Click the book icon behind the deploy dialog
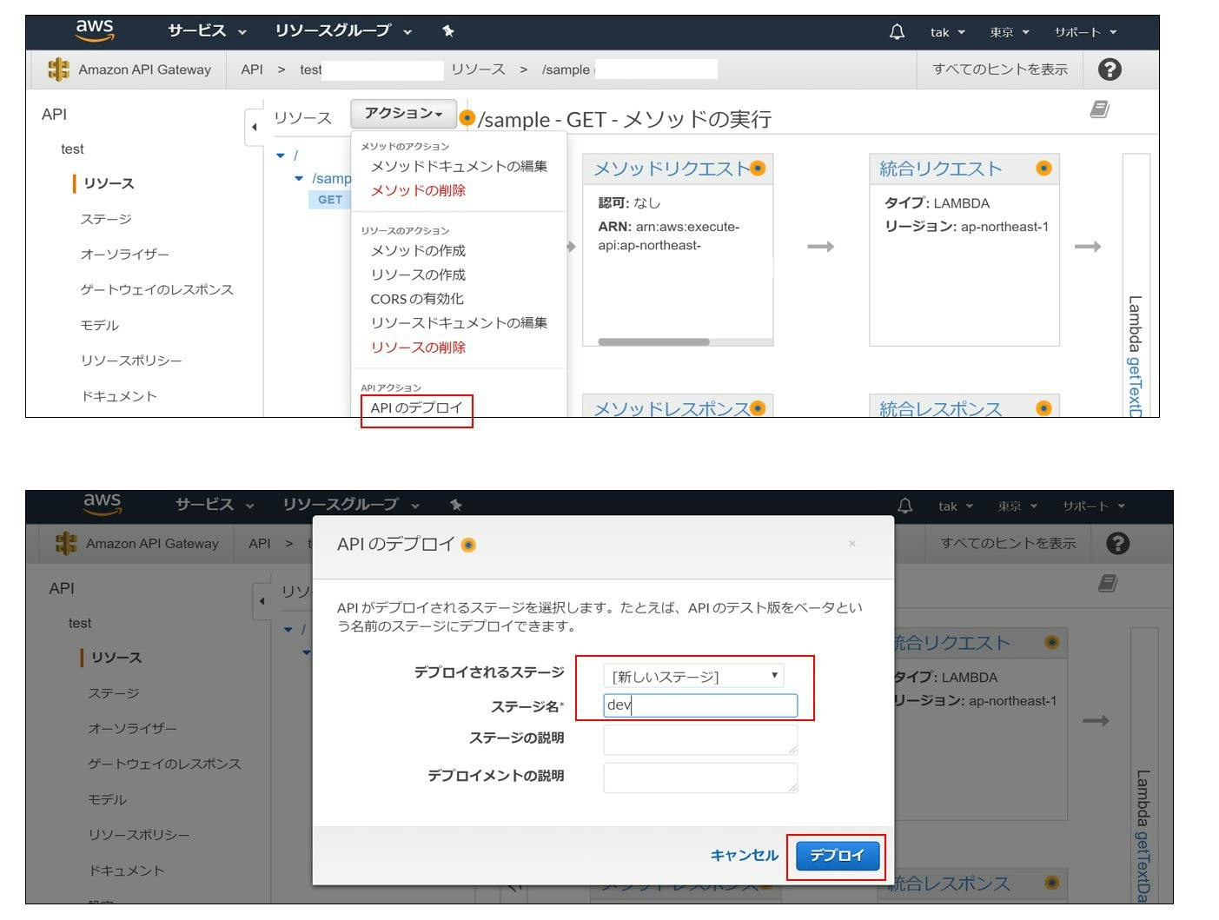This screenshot has height=920, width=1219. click(1108, 584)
